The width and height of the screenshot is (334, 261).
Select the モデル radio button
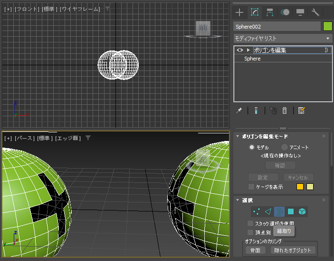(252, 147)
